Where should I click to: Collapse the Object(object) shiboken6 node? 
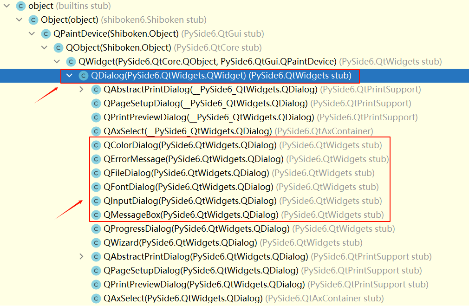(20, 20)
